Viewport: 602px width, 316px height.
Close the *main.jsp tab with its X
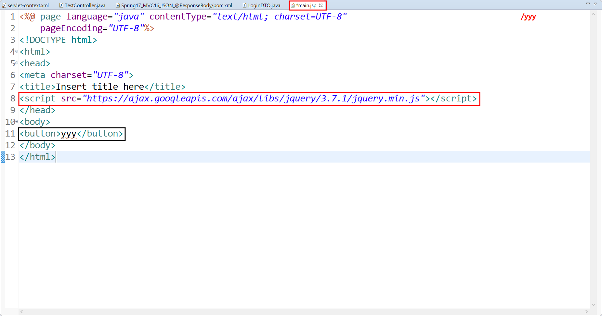[321, 5]
